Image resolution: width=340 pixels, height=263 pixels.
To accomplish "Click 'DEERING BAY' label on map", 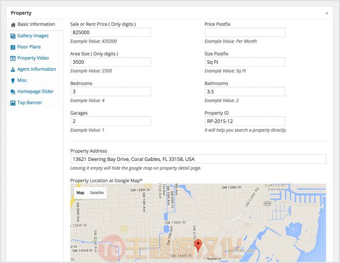I will [x=241, y=251].
